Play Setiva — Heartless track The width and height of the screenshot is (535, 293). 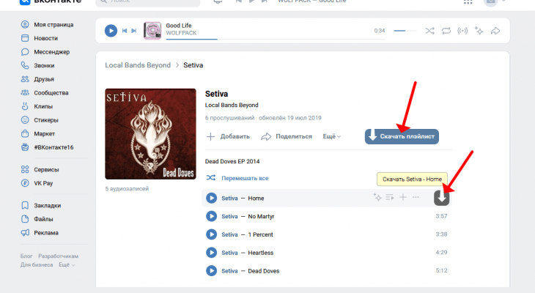click(211, 253)
